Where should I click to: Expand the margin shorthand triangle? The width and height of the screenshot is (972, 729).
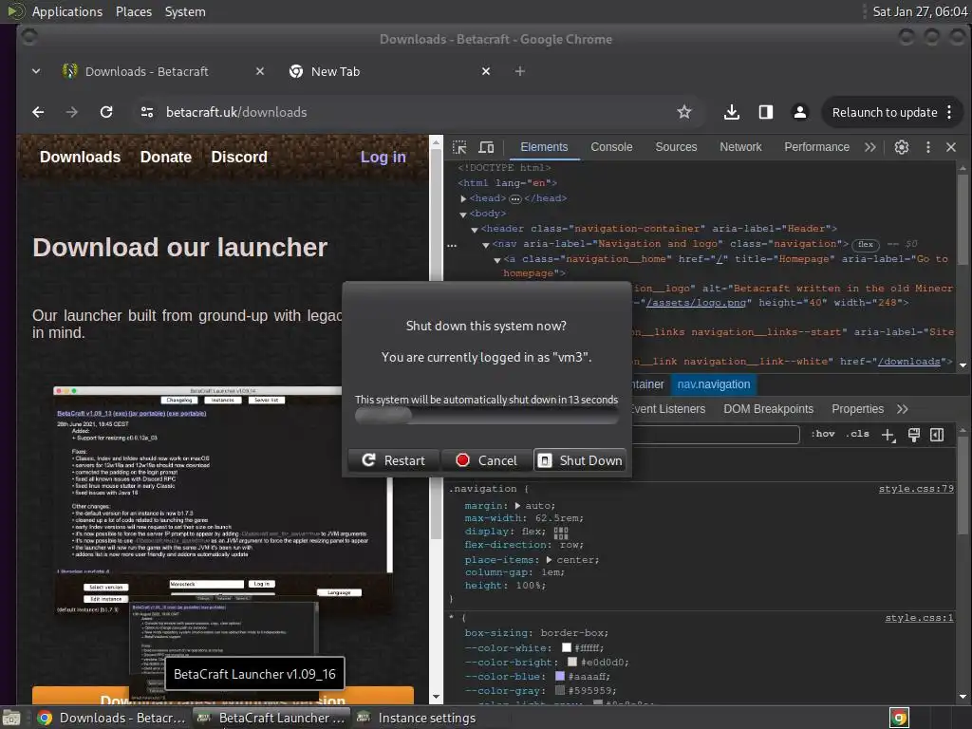pyautogui.click(x=517, y=506)
